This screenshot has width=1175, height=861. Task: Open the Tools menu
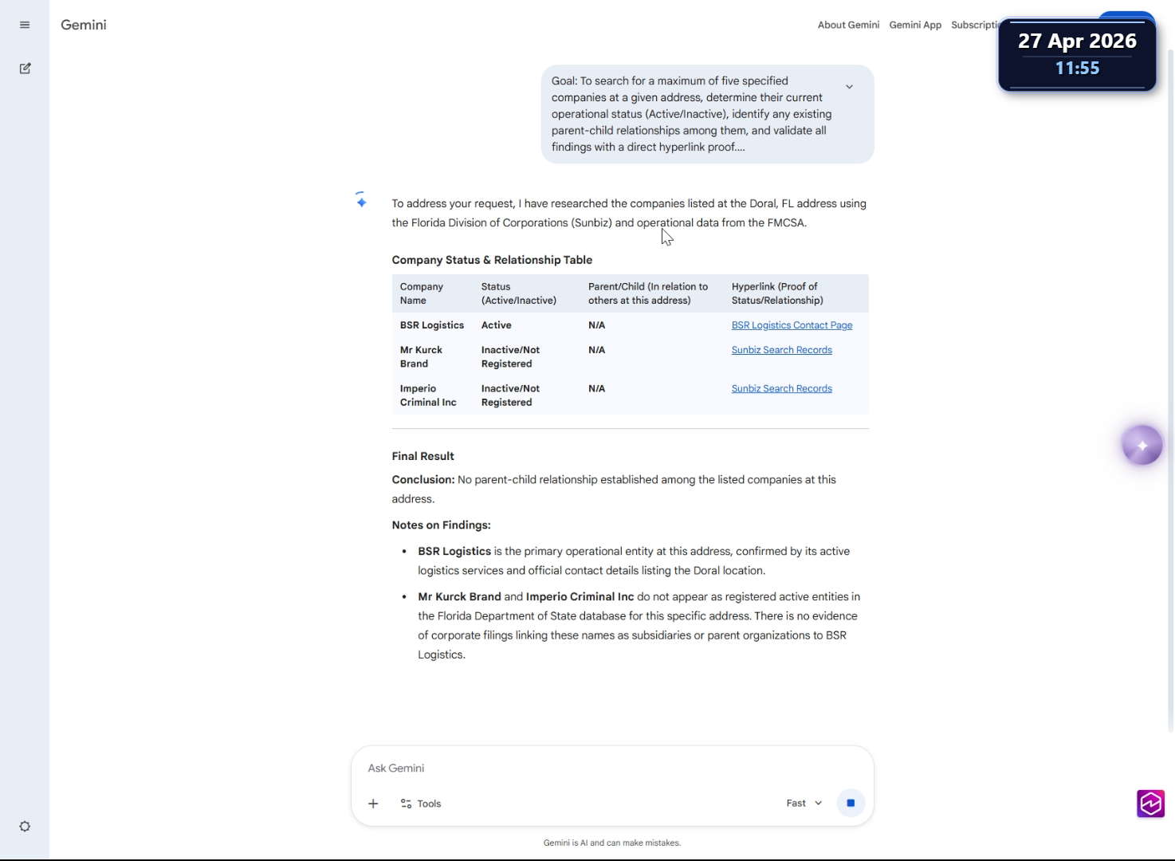point(421,804)
